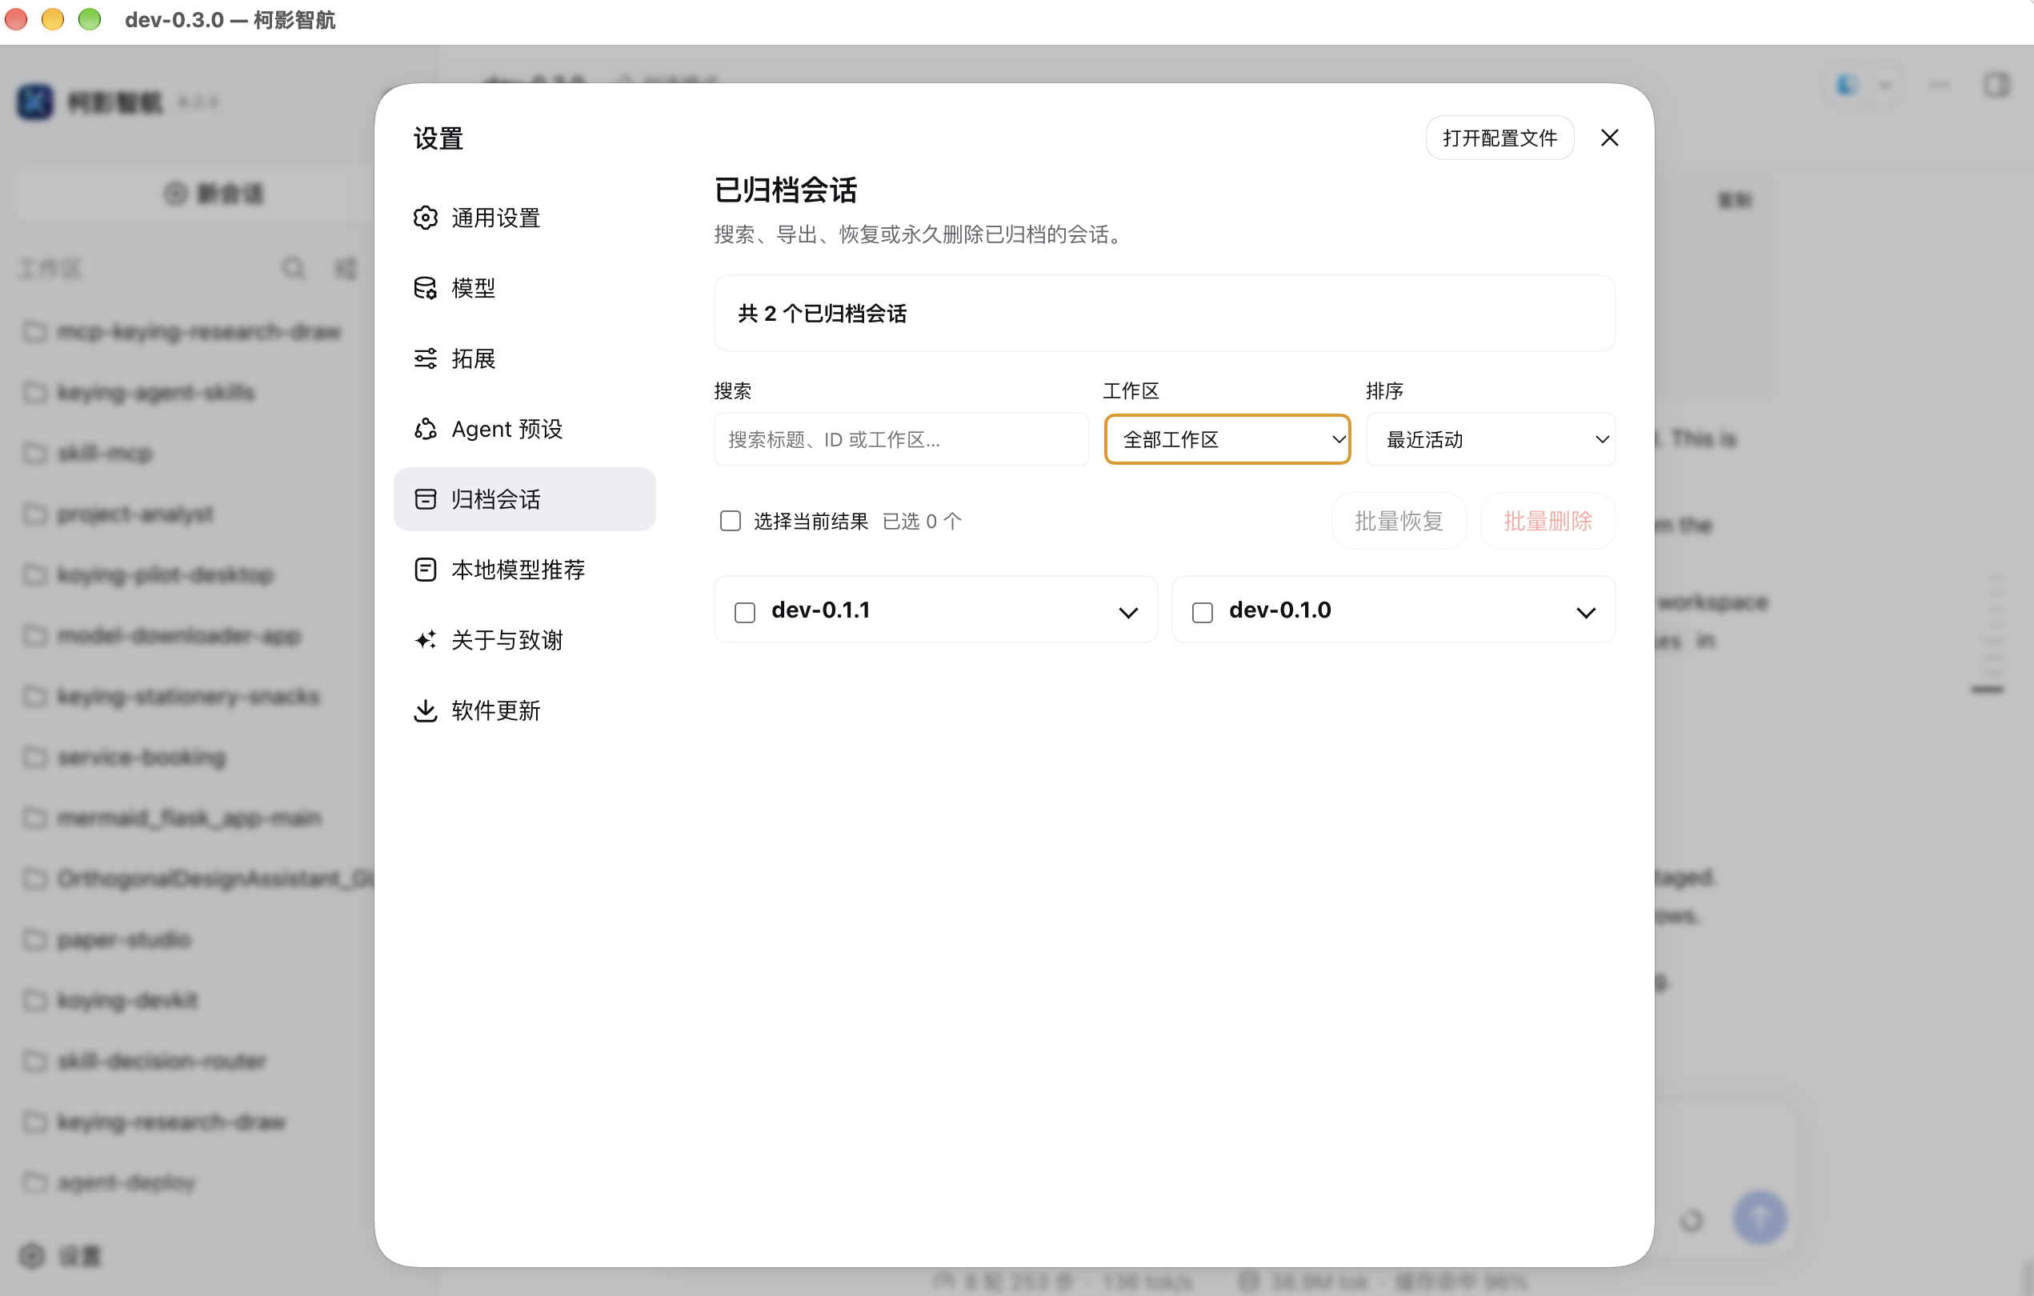Go to the 拓展 settings section
This screenshot has height=1296, width=2034.
coord(525,358)
